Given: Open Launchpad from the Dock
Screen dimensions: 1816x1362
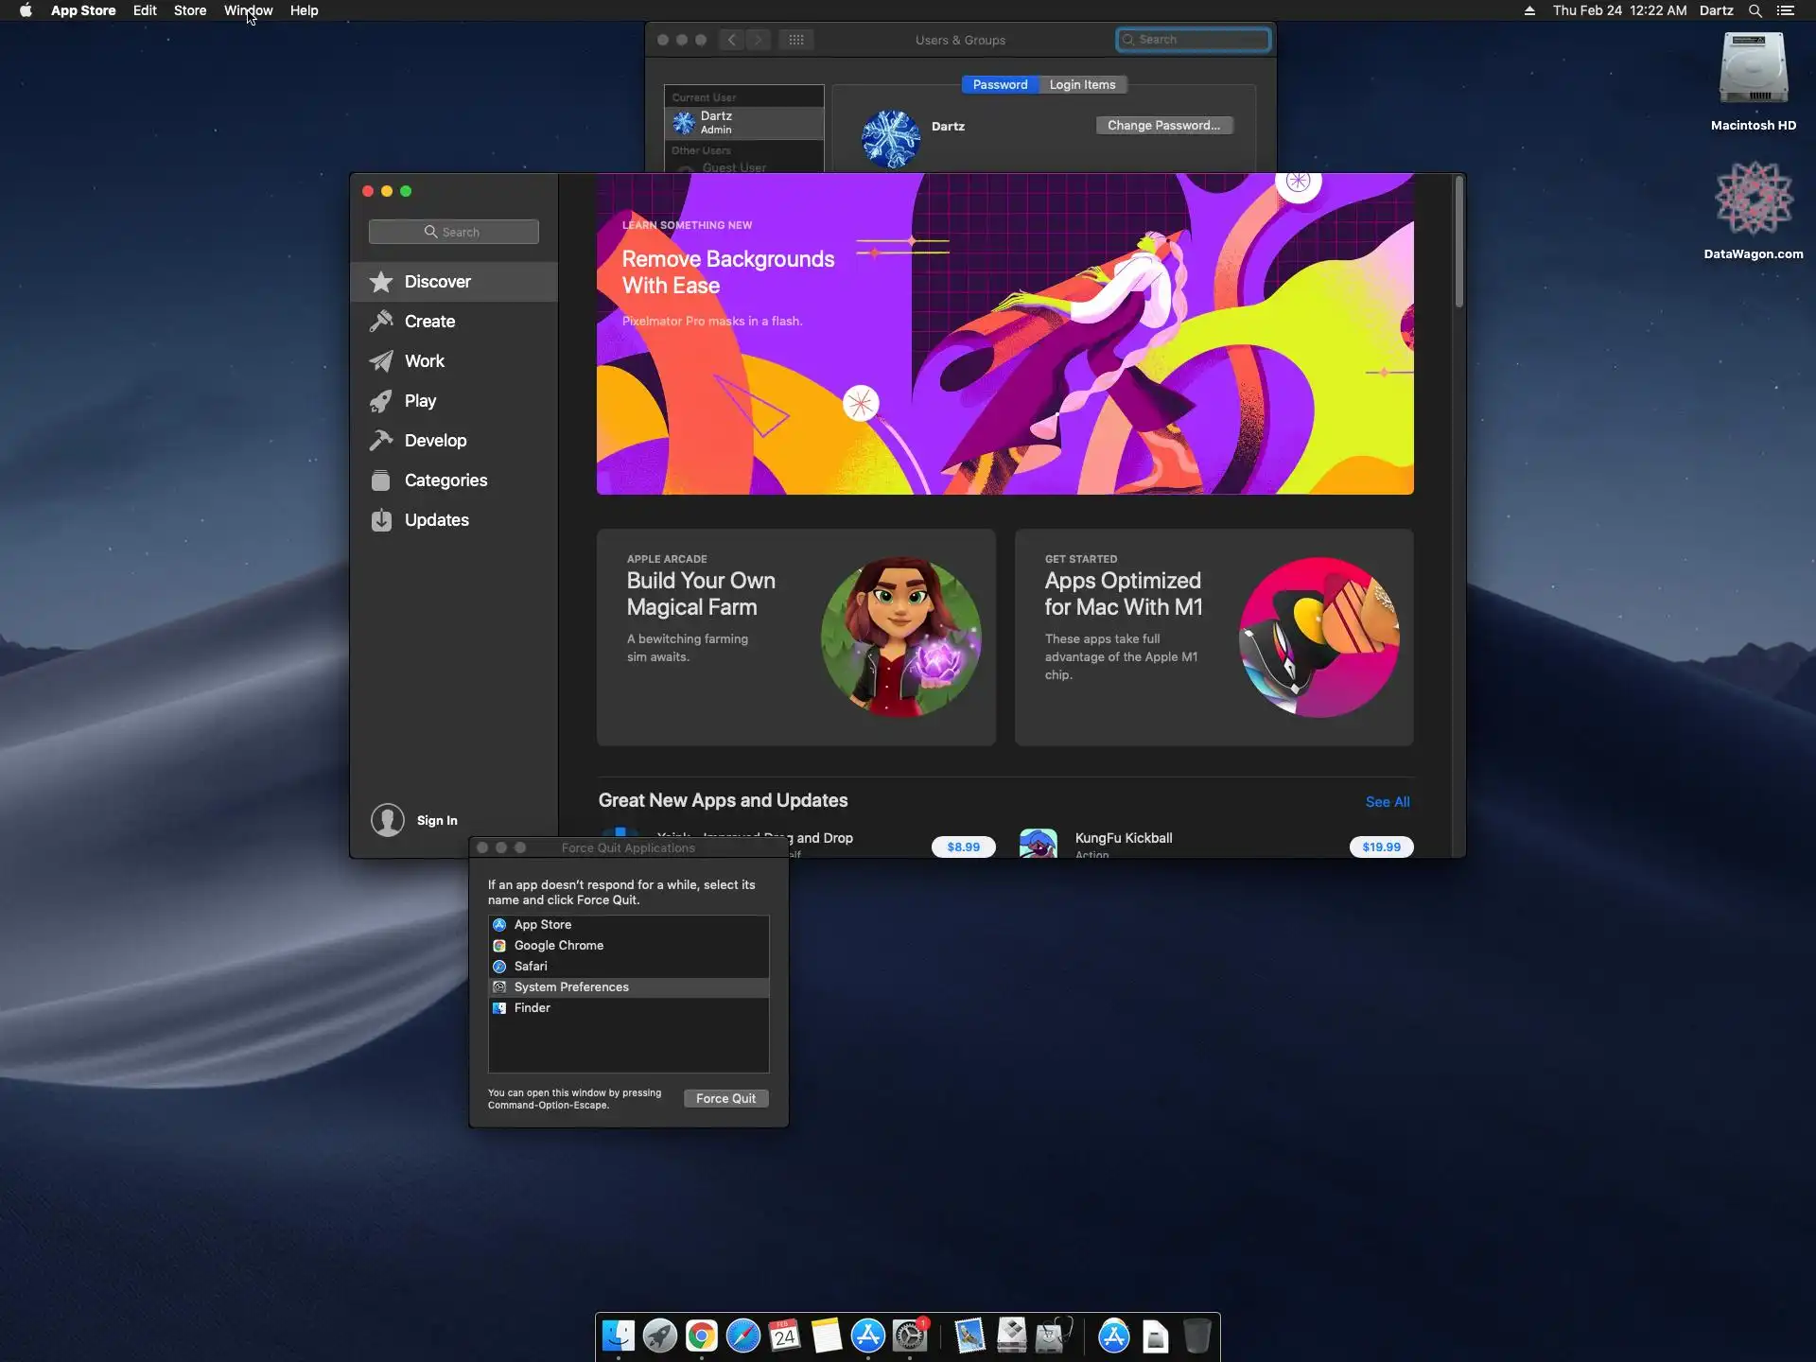Looking at the screenshot, I should [x=659, y=1336].
